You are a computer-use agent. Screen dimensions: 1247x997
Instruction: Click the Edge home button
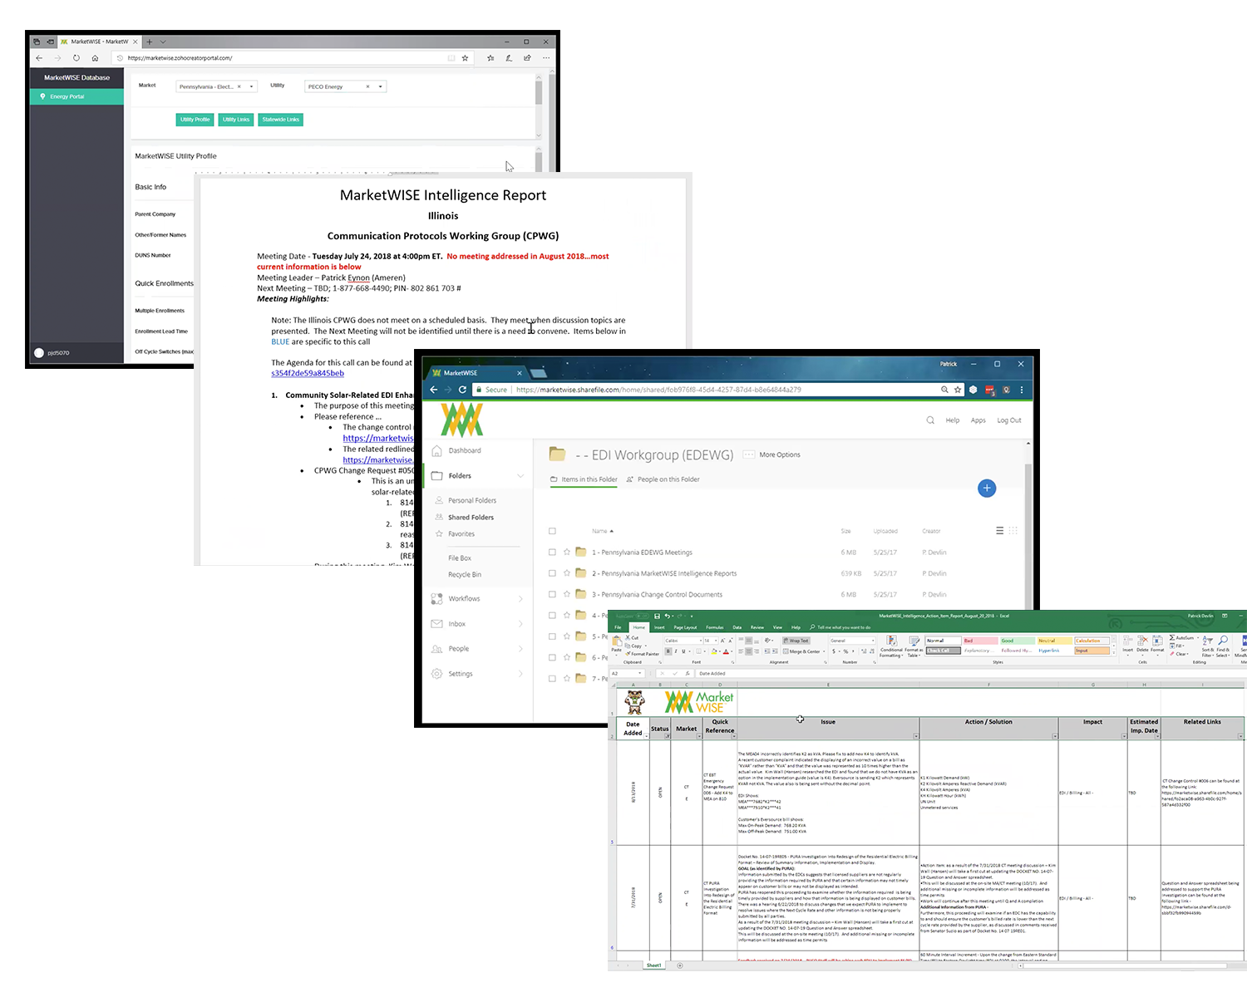click(95, 58)
